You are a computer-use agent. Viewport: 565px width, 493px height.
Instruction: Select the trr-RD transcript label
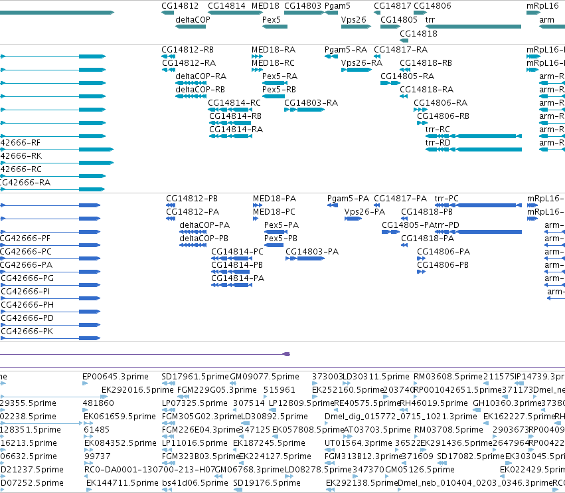pos(438,143)
